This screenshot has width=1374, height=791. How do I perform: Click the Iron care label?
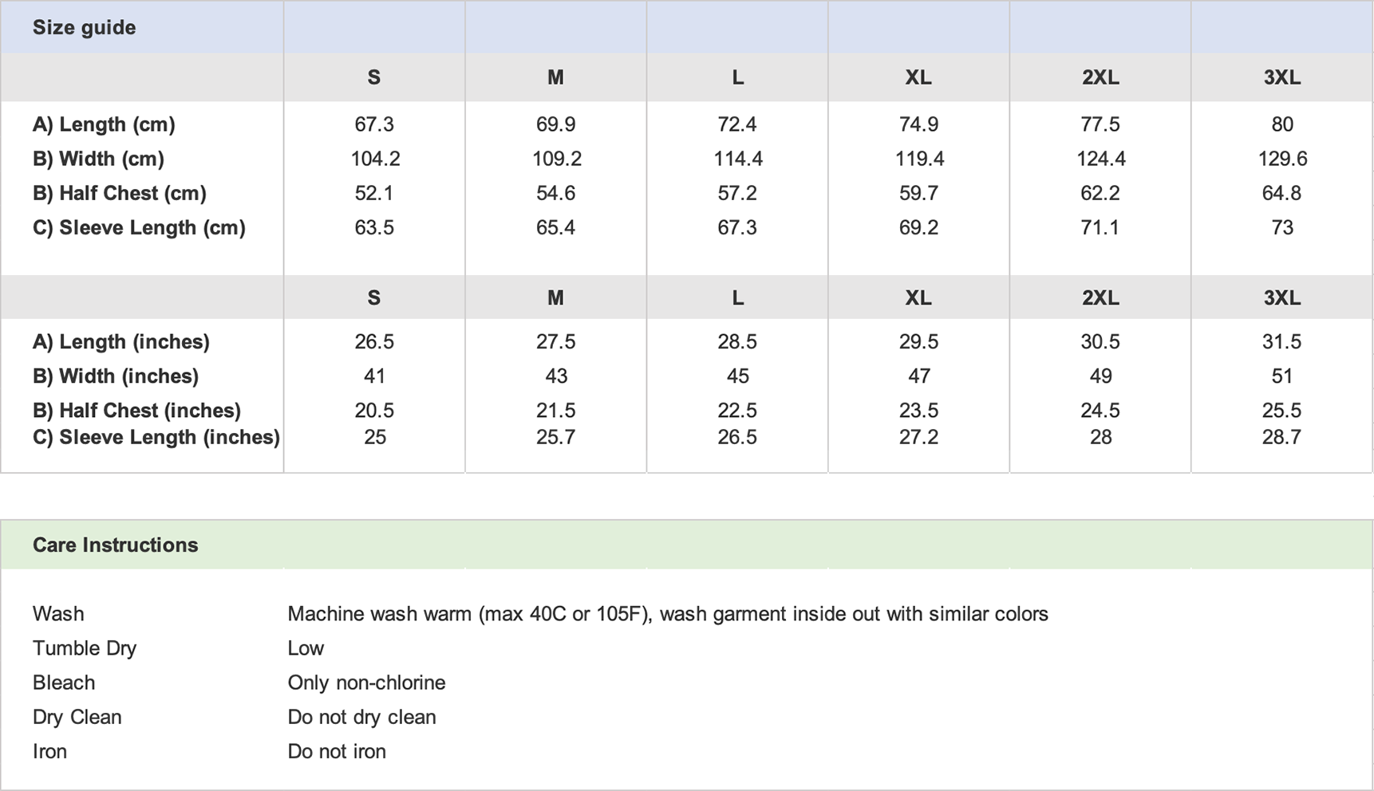49,751
